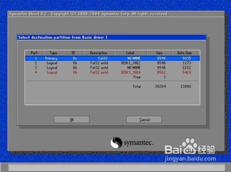Click the 9562 size value
Image resolution: width=231 pixels, height=172 pixels.
click(161, 72)
